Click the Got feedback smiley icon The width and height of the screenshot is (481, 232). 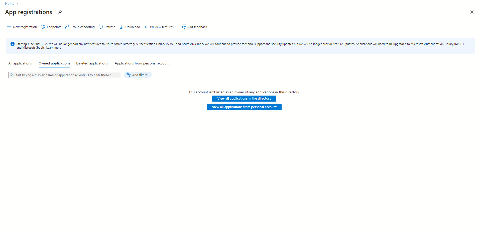(184, 27)
